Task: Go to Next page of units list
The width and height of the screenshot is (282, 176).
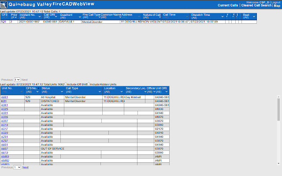Action: point(26,167)
